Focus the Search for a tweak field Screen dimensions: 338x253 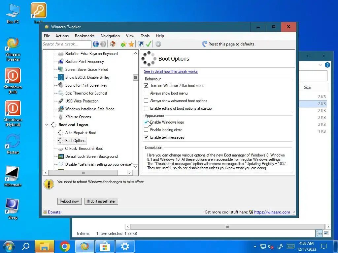pos(67,44)
